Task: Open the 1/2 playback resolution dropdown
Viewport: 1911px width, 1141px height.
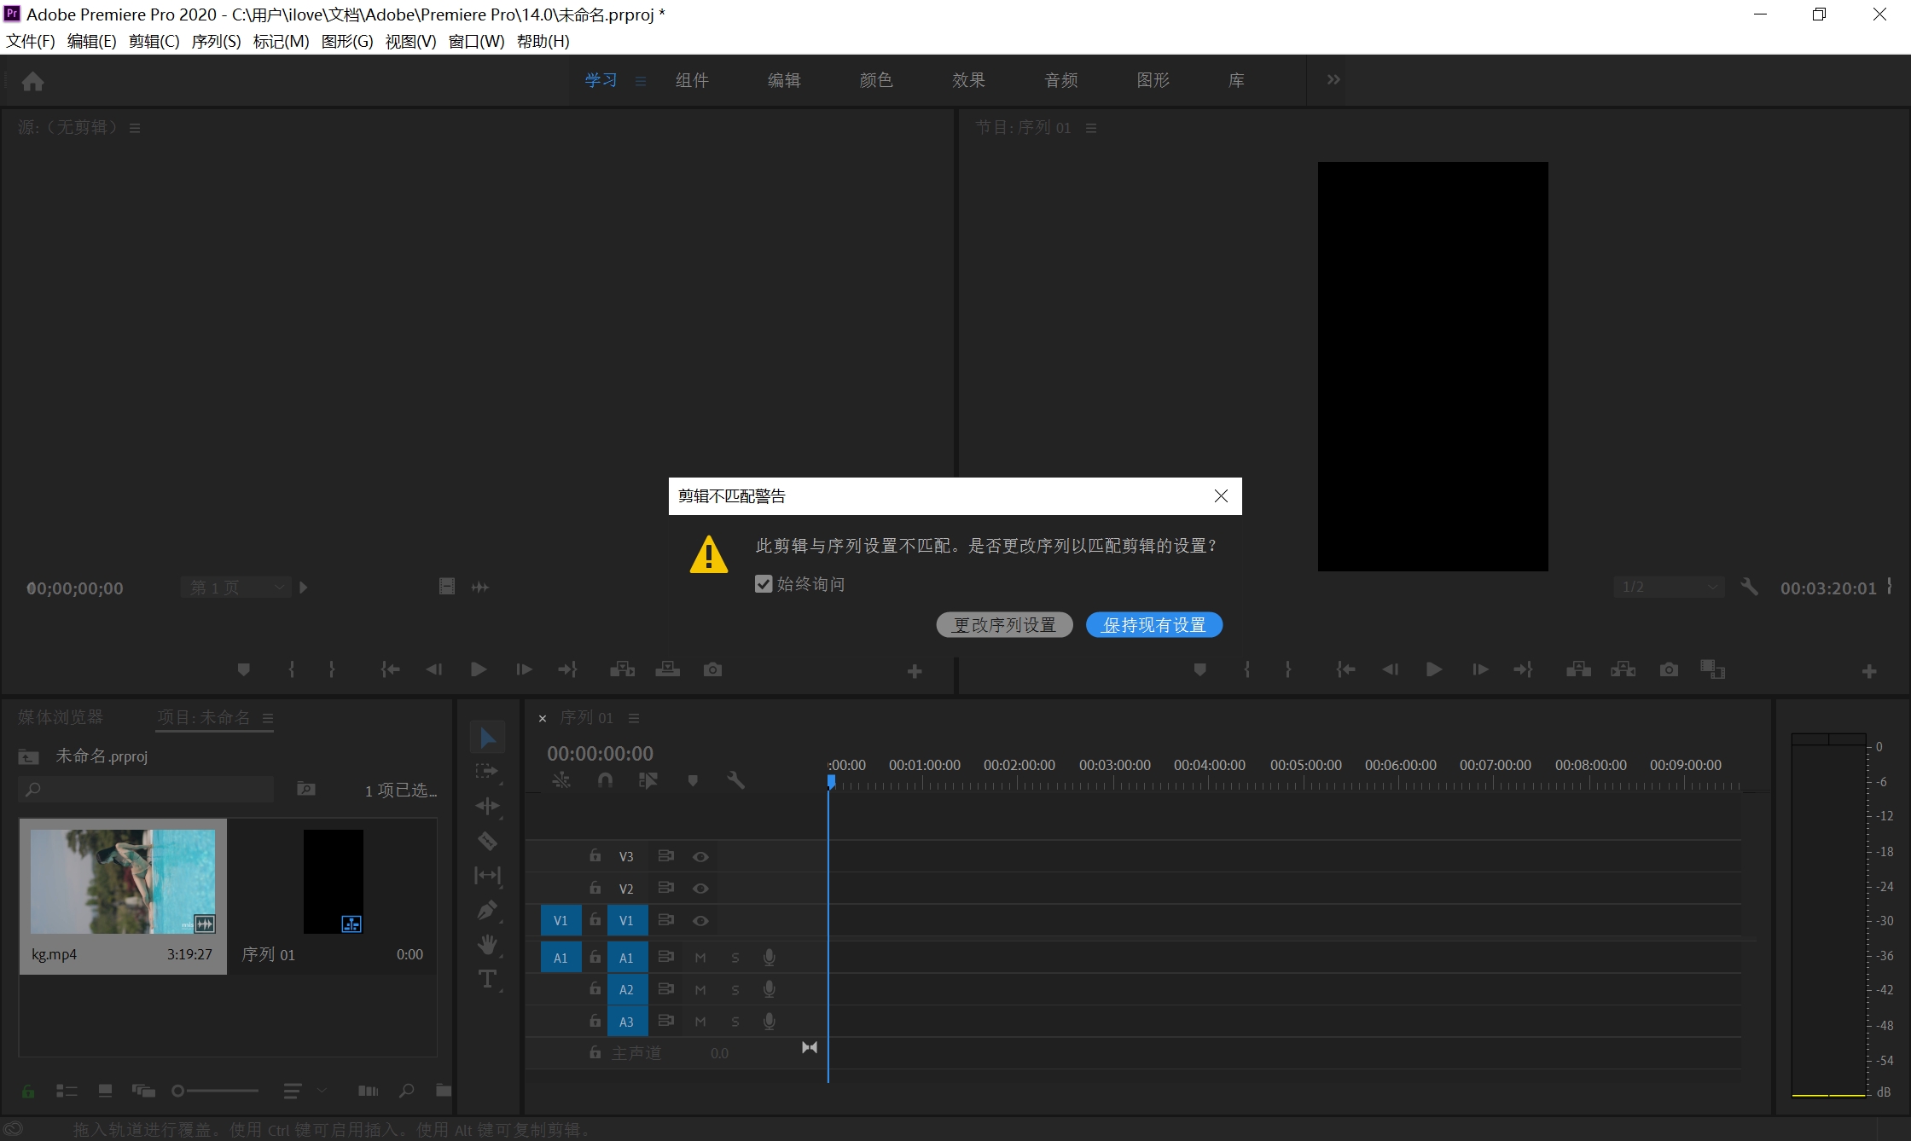Action: 1669,587
